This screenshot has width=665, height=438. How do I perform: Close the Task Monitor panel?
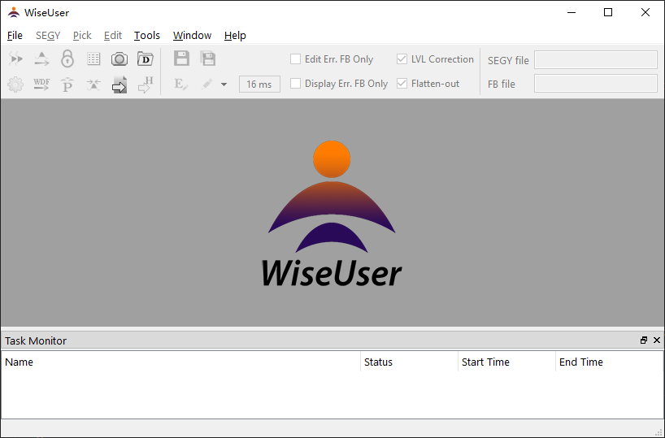[x=657, y=340]
